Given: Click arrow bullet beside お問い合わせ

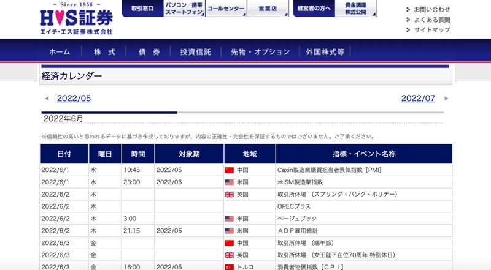Looking at the screenshot, I should [x=408, y=10].
